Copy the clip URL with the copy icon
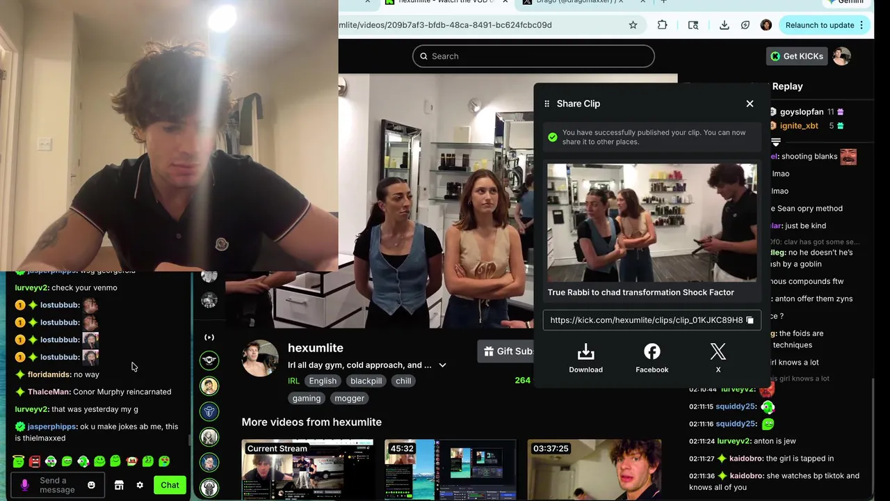890x501 pixels. (750, 320)
